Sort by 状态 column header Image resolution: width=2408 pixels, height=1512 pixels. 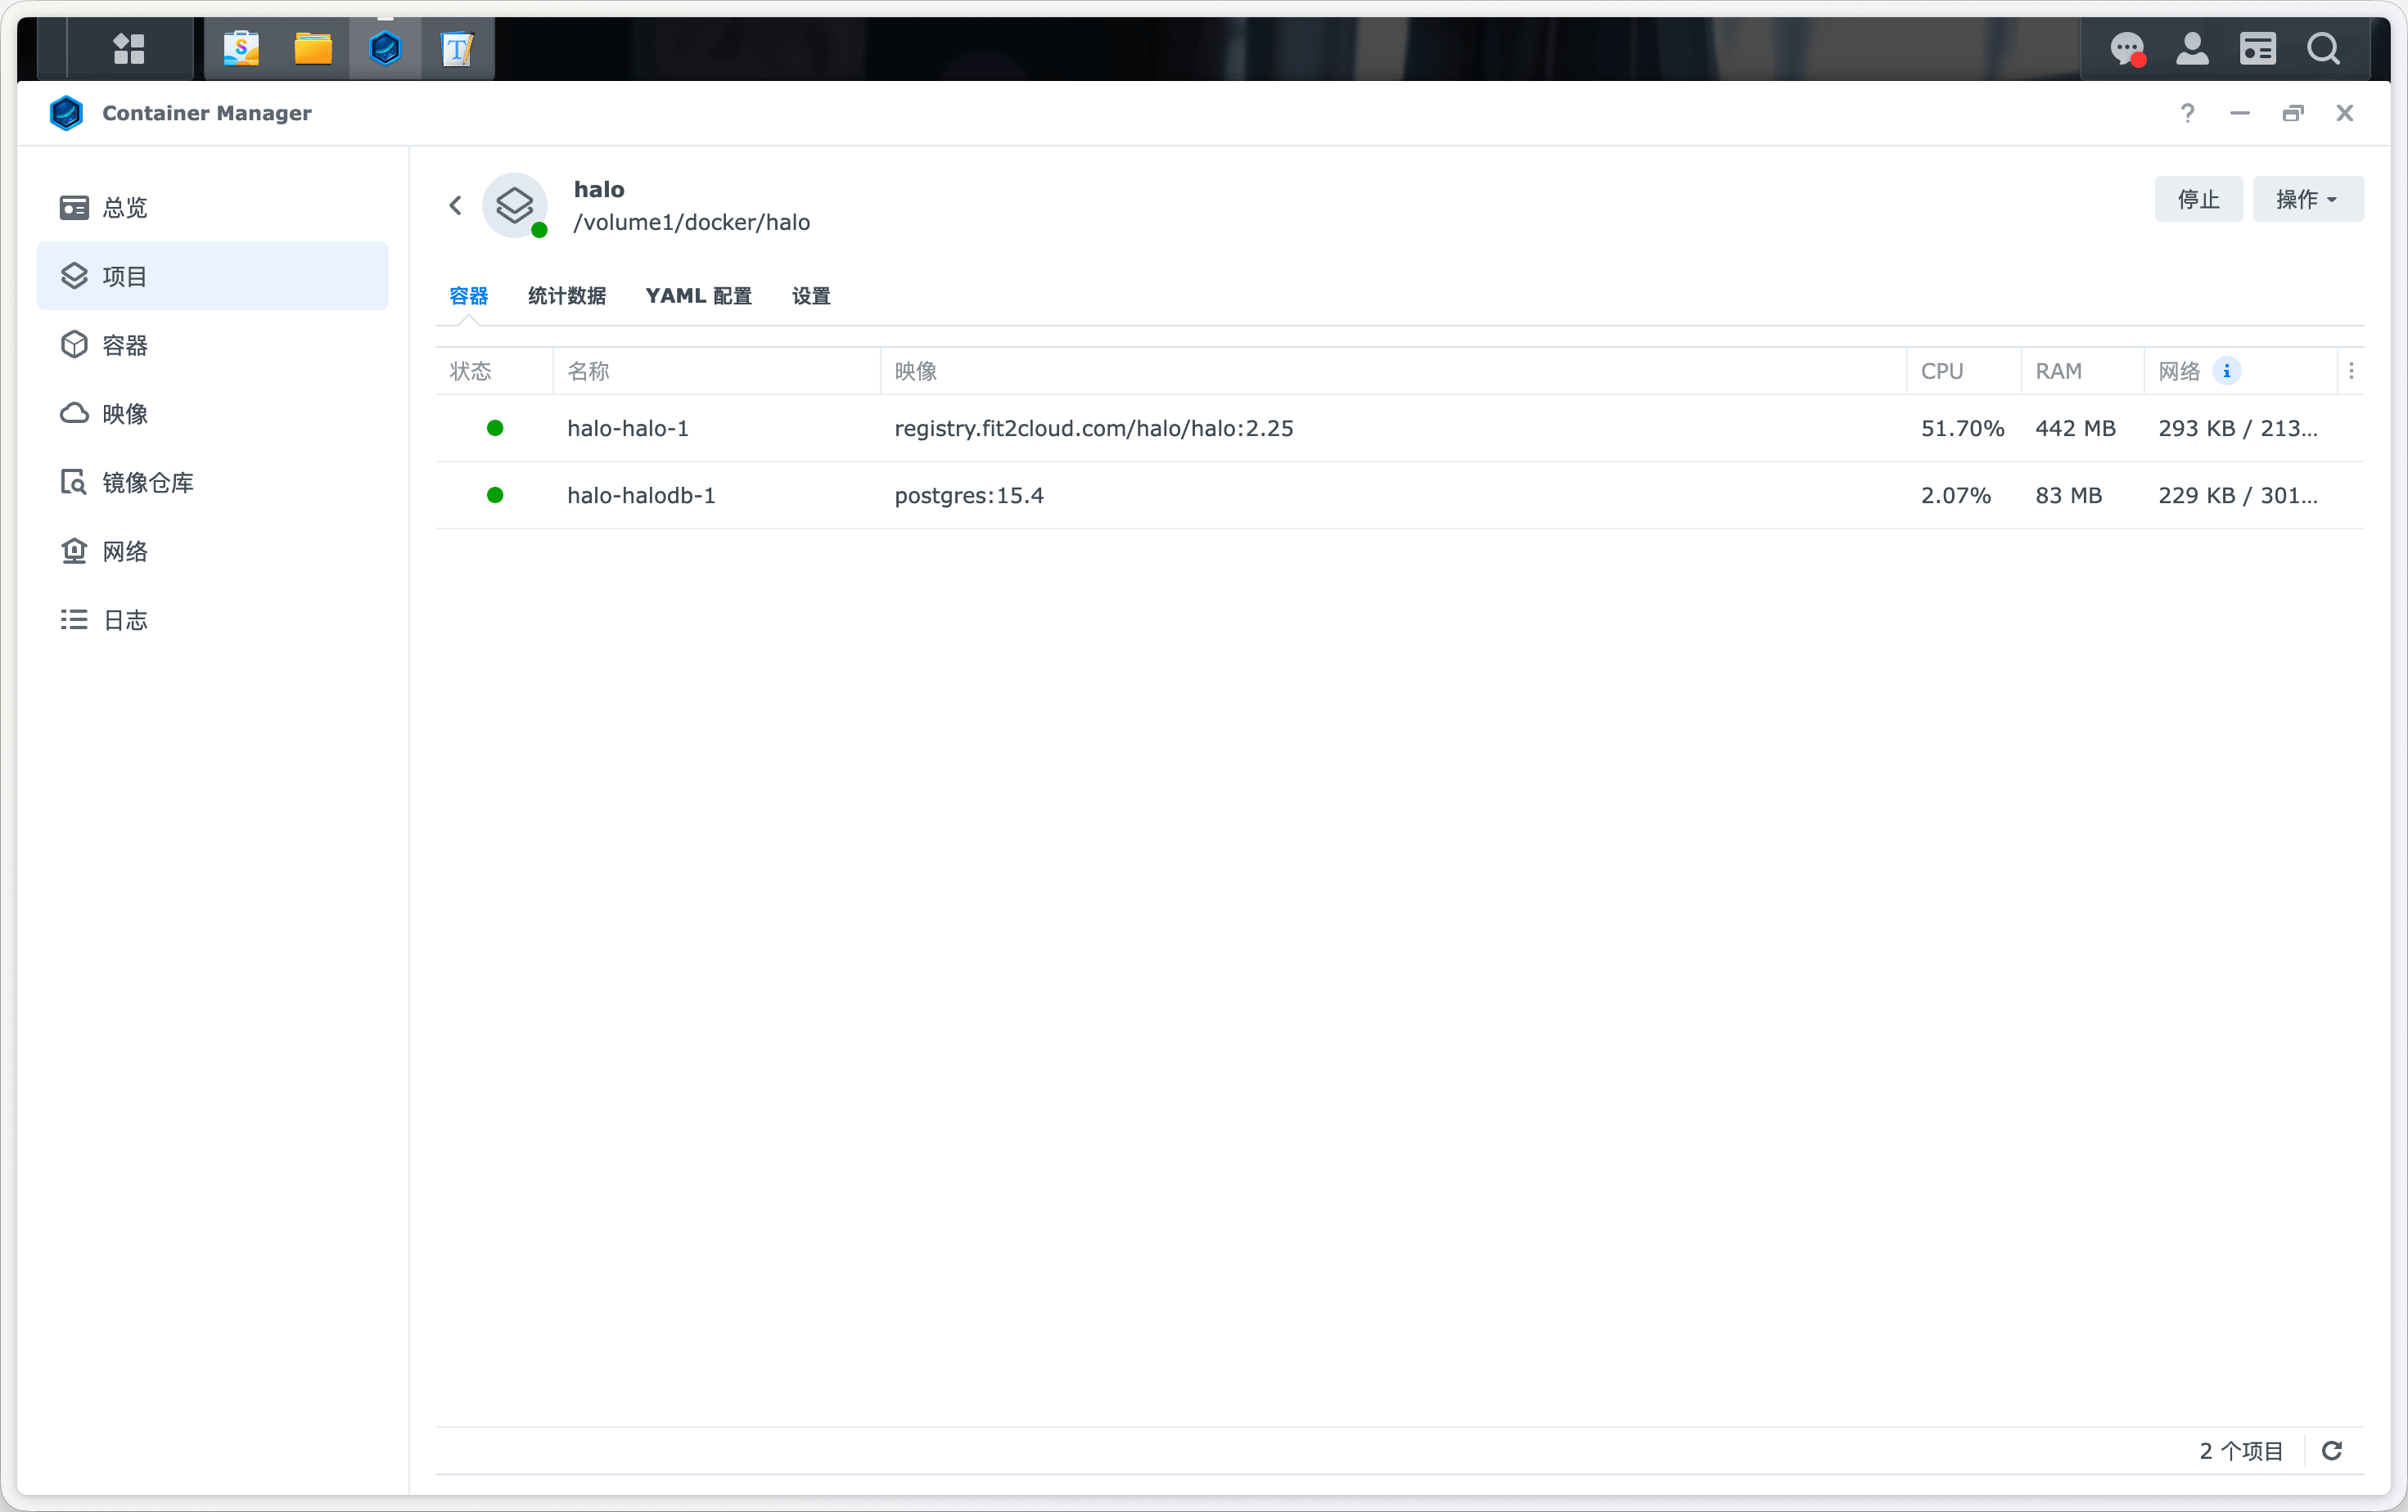pos(494,371)
